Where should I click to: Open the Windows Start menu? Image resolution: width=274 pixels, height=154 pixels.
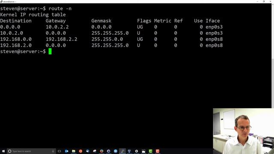pyautogui.click(x=3, y=151)
